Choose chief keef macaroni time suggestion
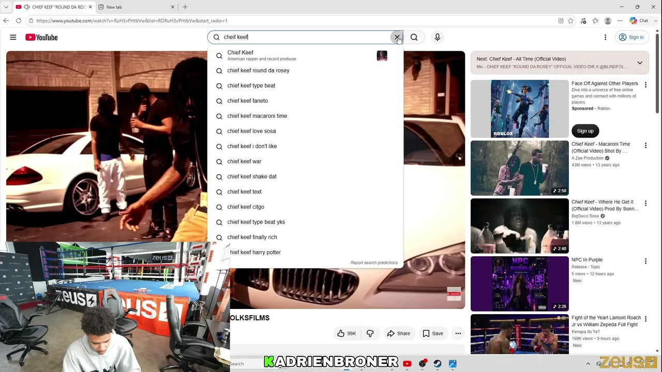Image resolution: width=662 pixels, height=372 pixels. coord(305,116)
